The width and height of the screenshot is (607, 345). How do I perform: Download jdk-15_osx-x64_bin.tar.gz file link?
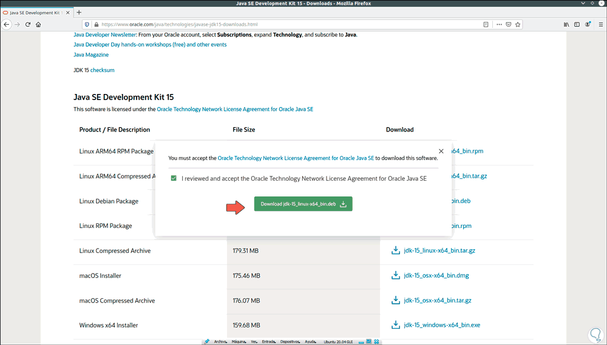point(438,301)
